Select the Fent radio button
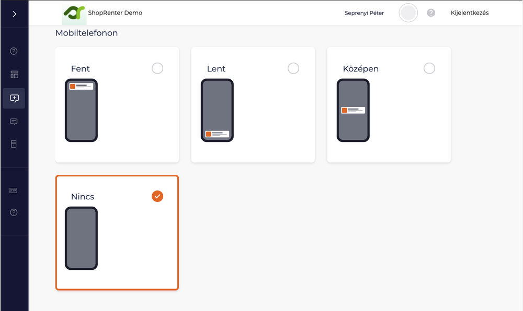The width and height of the screenshot is (523, 311). pos(157,68)
